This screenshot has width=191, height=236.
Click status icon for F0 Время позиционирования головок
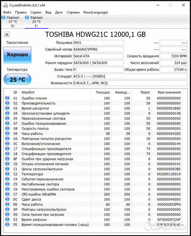(x=7, y=225)
